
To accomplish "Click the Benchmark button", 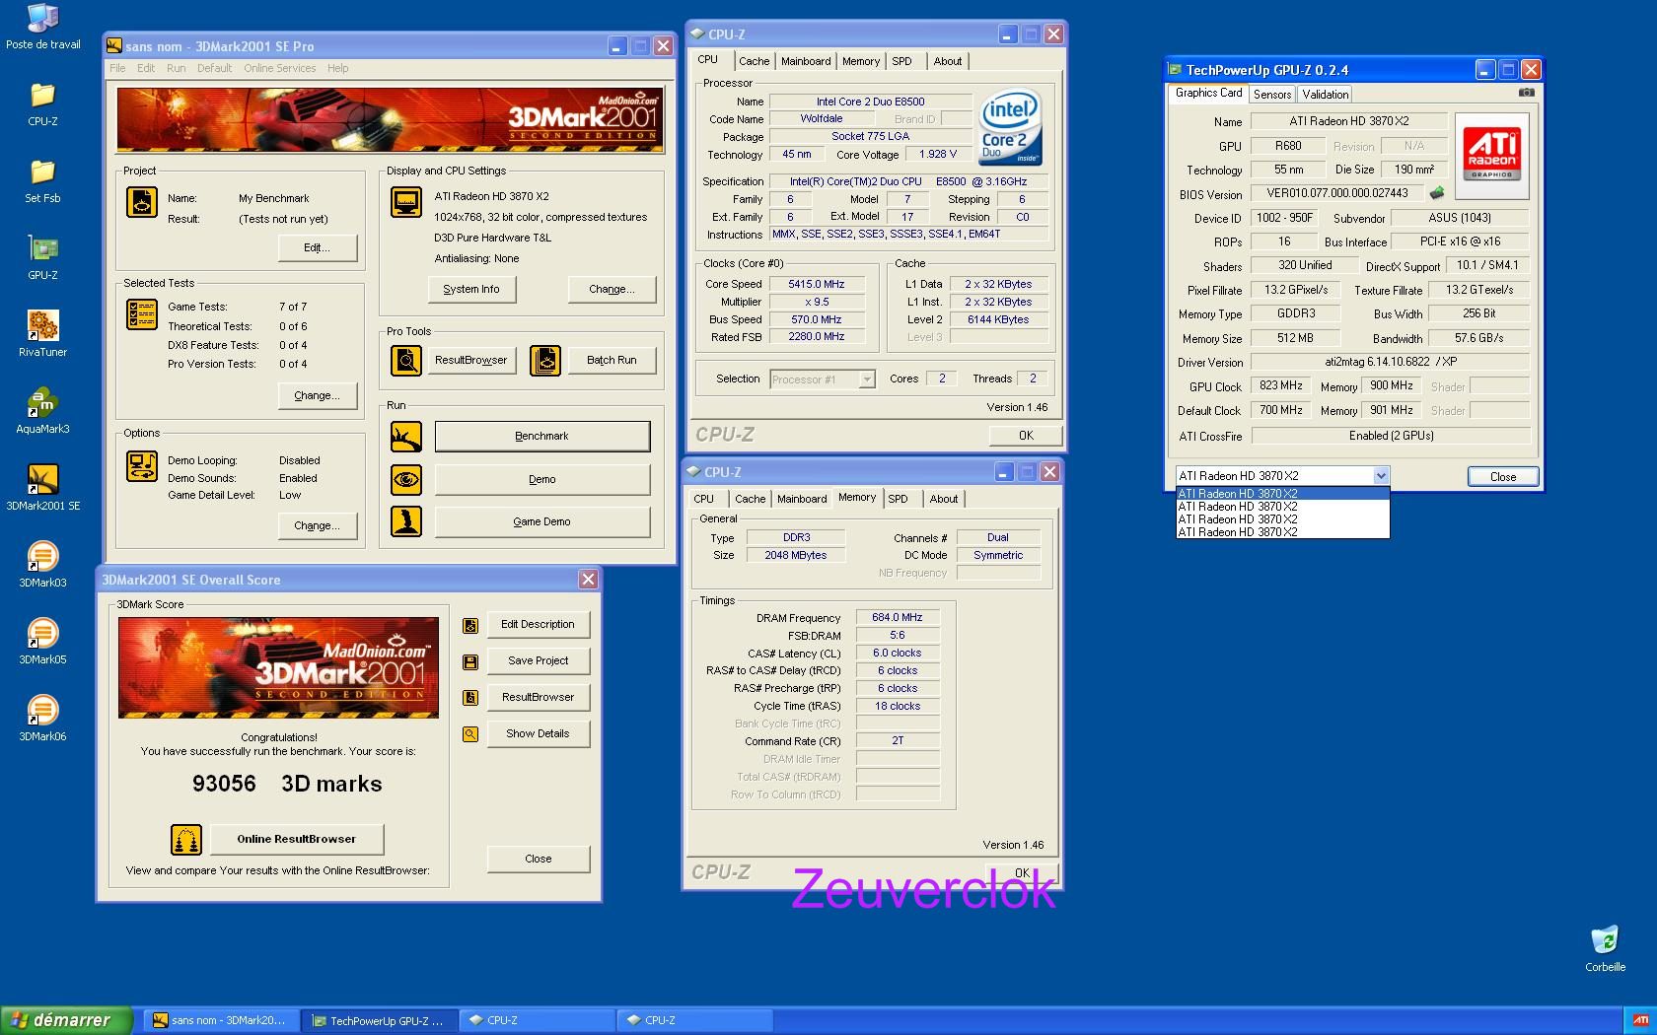I will tap(542, 437).
